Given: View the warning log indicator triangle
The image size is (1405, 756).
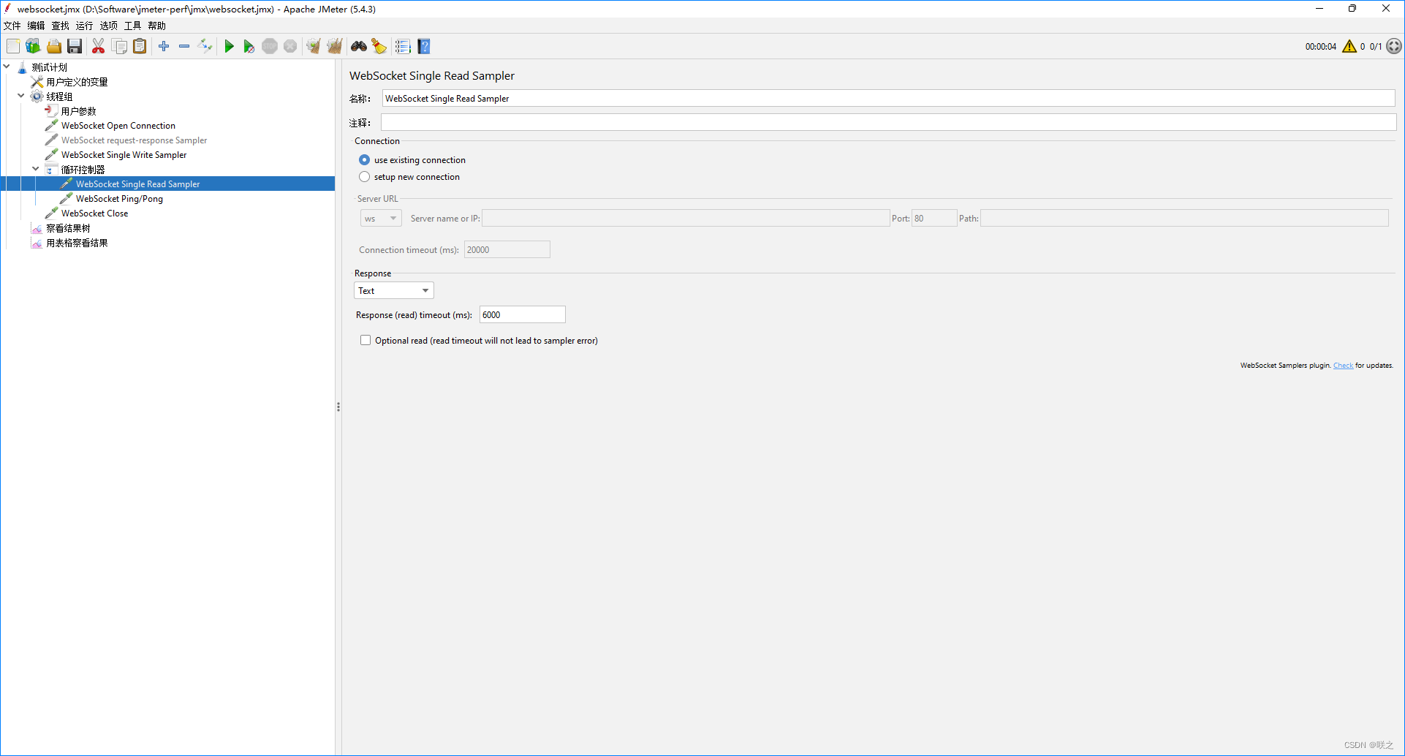Looking at the screenshot, I should [1349, 46].
